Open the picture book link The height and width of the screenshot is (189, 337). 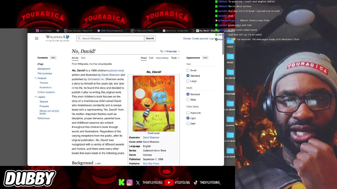[117, 70]
